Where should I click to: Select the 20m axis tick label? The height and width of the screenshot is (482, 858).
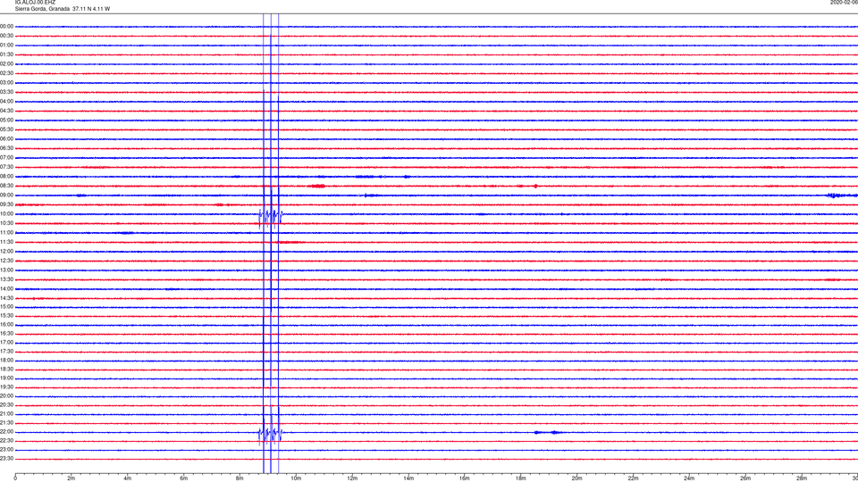[x=576, y=478]
